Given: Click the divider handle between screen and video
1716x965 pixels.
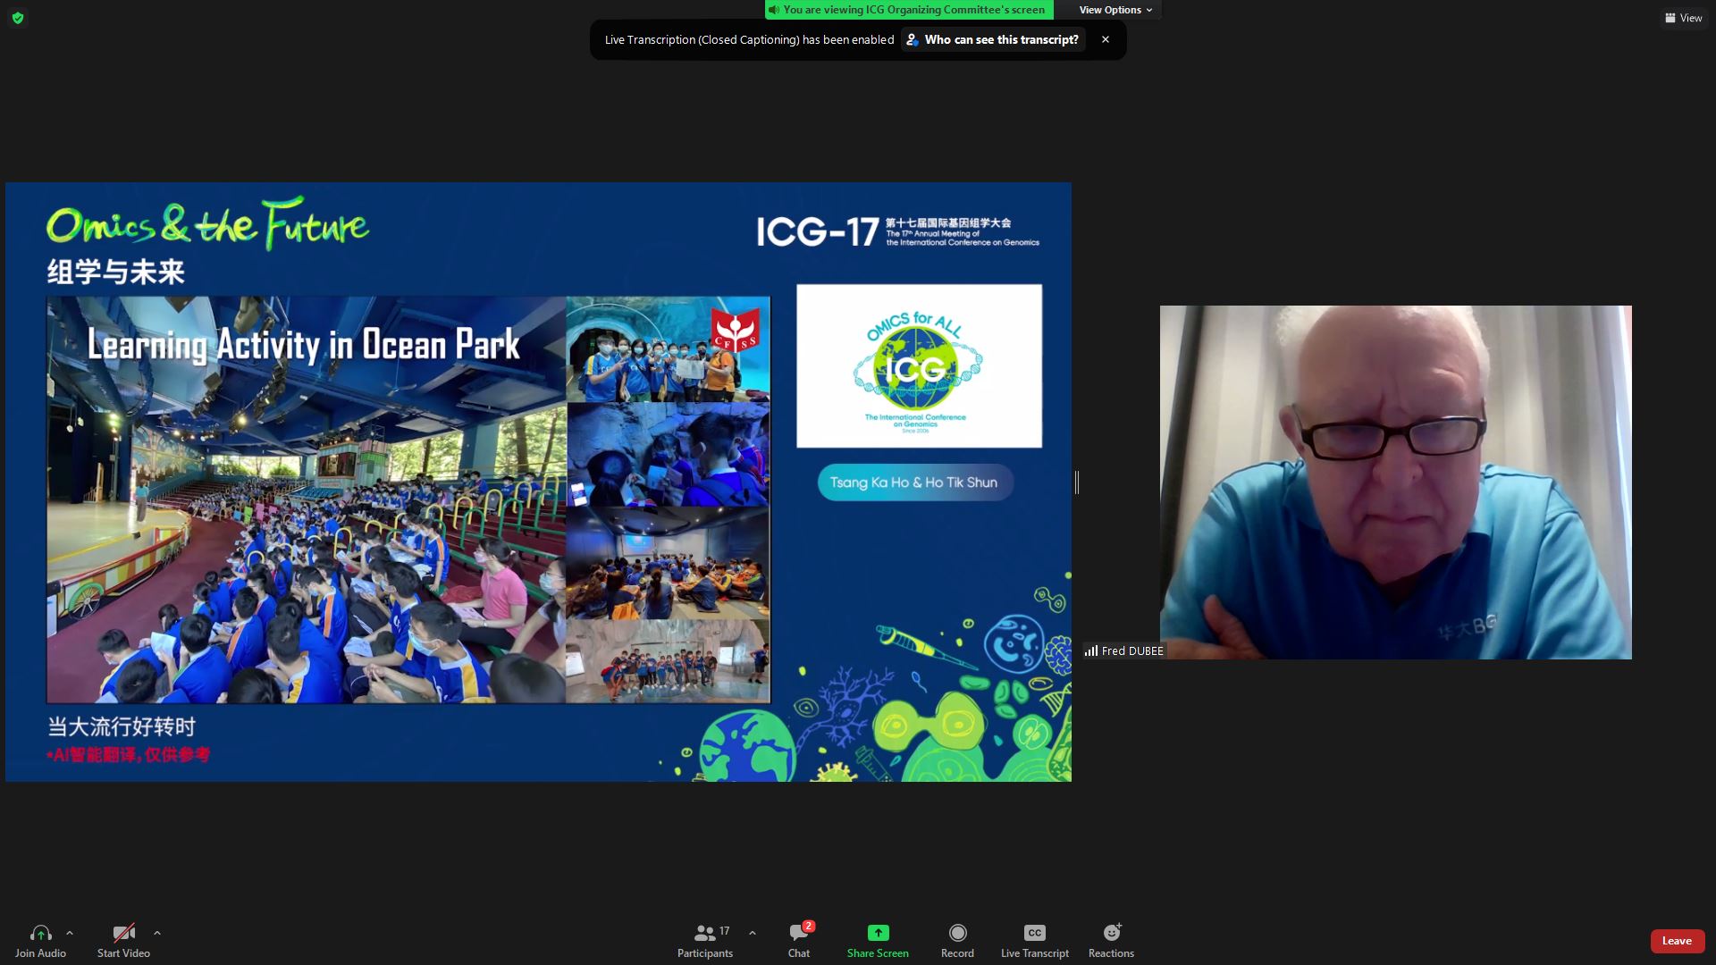Looking at the screenshot, I should [x=1077, y=482].
